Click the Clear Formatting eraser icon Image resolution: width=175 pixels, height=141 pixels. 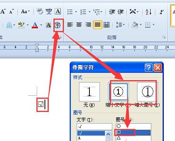(x=40, y=11)
